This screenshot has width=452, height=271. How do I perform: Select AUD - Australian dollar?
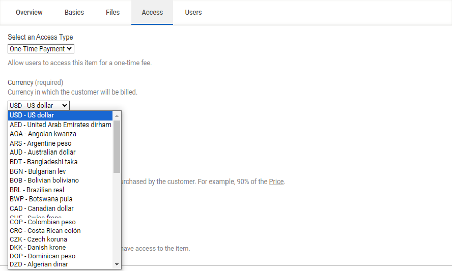coord(60,152)
